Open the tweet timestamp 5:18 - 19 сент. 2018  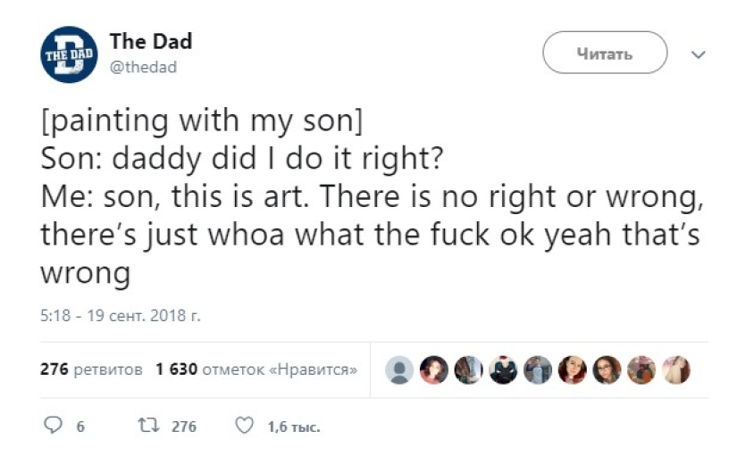[122, 315]
